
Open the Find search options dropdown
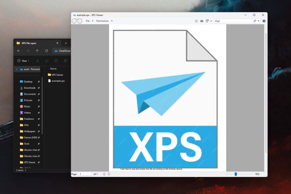point(258,21)
